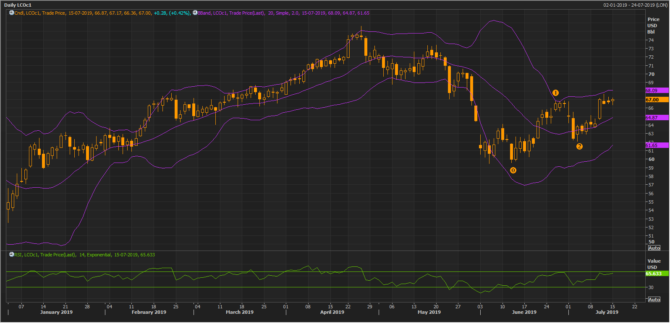This screenshot has height=323, width=670.
Task: Click the Daily LCOc1 chart title
Action: pyautogui.click(x=18, y=5)
